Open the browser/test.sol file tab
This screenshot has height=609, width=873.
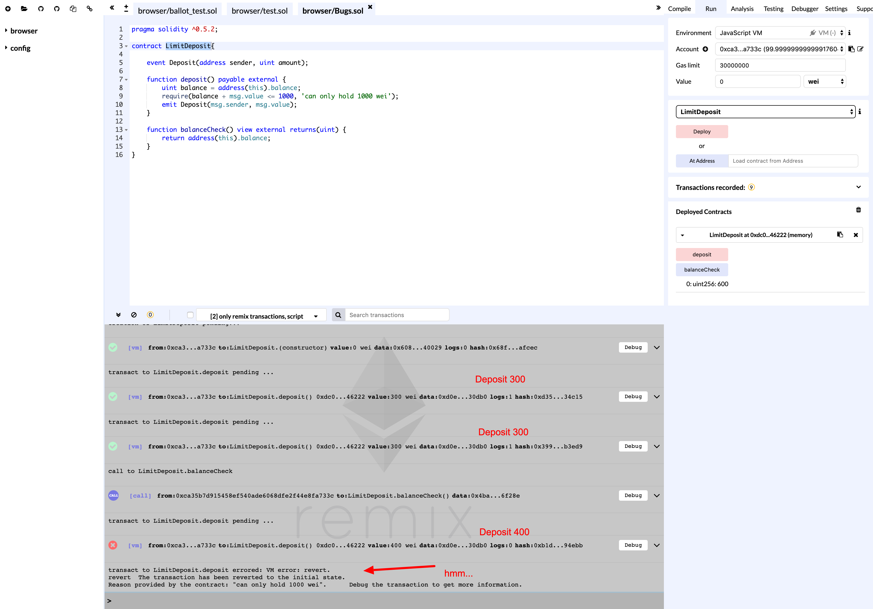[x=260, y=11]
